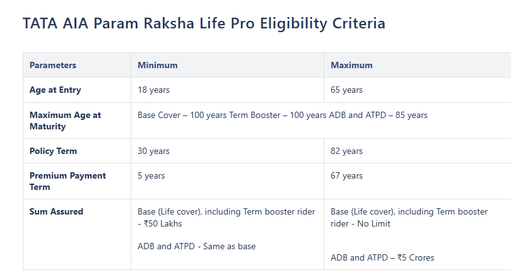Click the TATA AIA Eligibility Criteria heading
This screenshot has height=277, width=511.
pyautogui.click(x=204, y=24)
